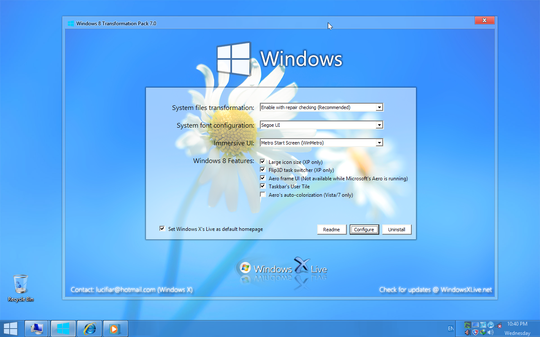
Task: Click the Wednesday day label in the taskbar
Action: pyautogui.click(x=517, y=333)
